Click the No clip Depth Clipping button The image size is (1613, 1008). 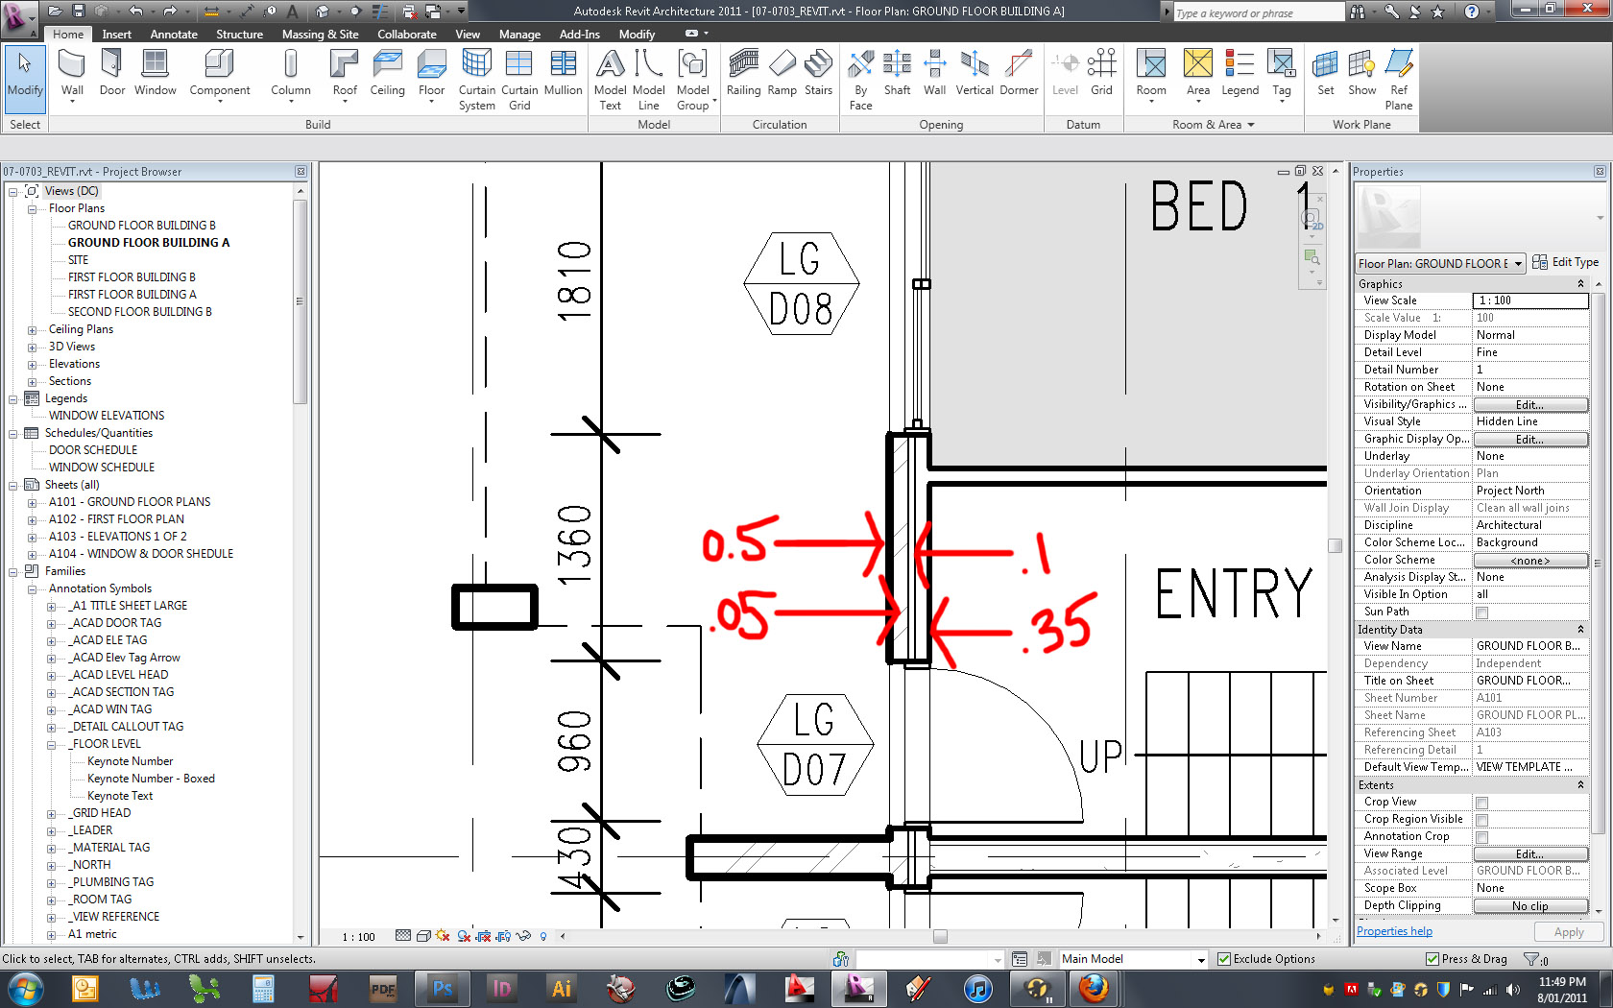[1530, 906]
